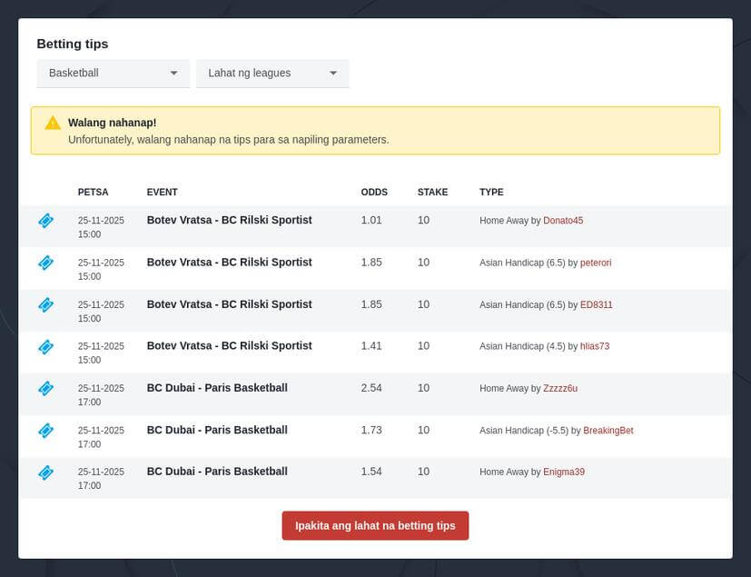Click the Zzzzz6u tipster link
Image resolution: width=751 pixels, height=577 pixels.
(x=558, y=388)
